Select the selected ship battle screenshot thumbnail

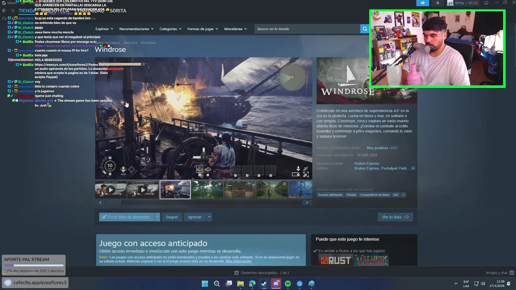tap(175, 190)
